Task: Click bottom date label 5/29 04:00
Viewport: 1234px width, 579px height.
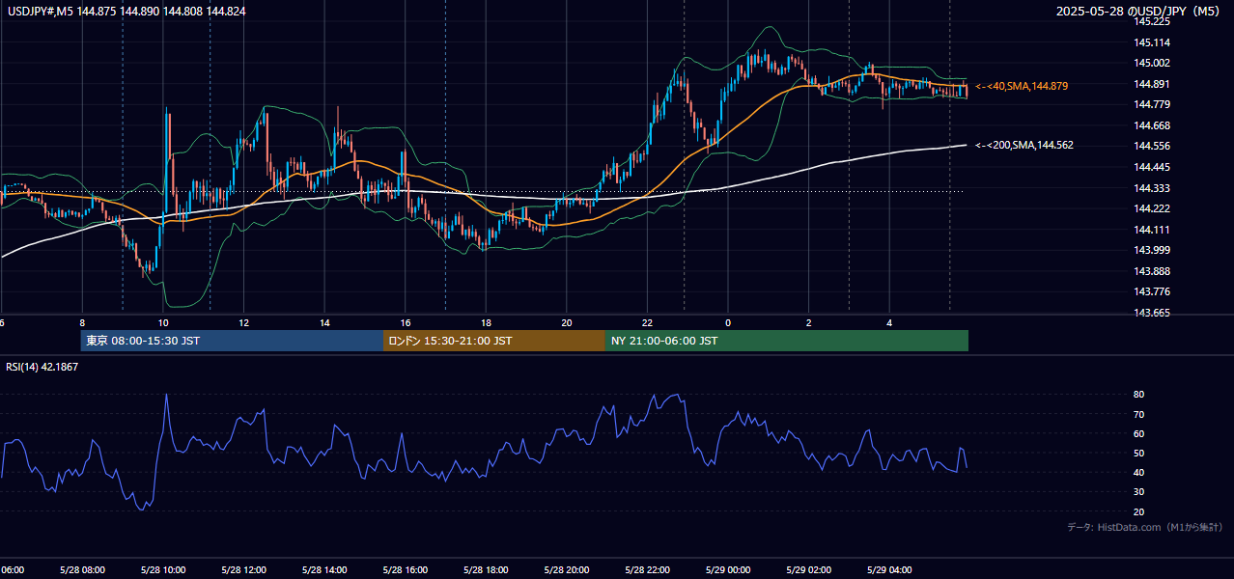Action: pyautogui.click(x=890, y=569)
